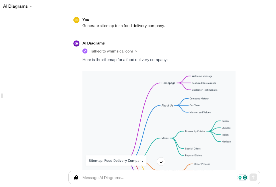Click the green Grammarly logo icon
Screen dimensions: 276x187
(245, 177)
